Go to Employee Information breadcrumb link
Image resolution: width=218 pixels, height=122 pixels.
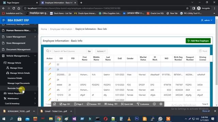pyautogui.click(x=61, y=29)
